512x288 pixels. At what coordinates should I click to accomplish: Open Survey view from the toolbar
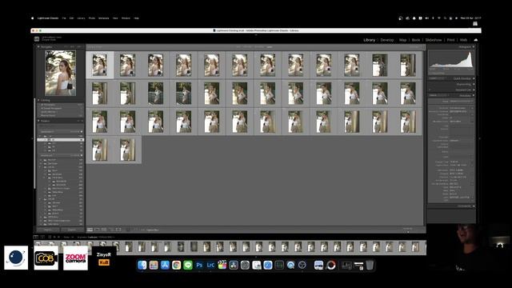point(111,230)
